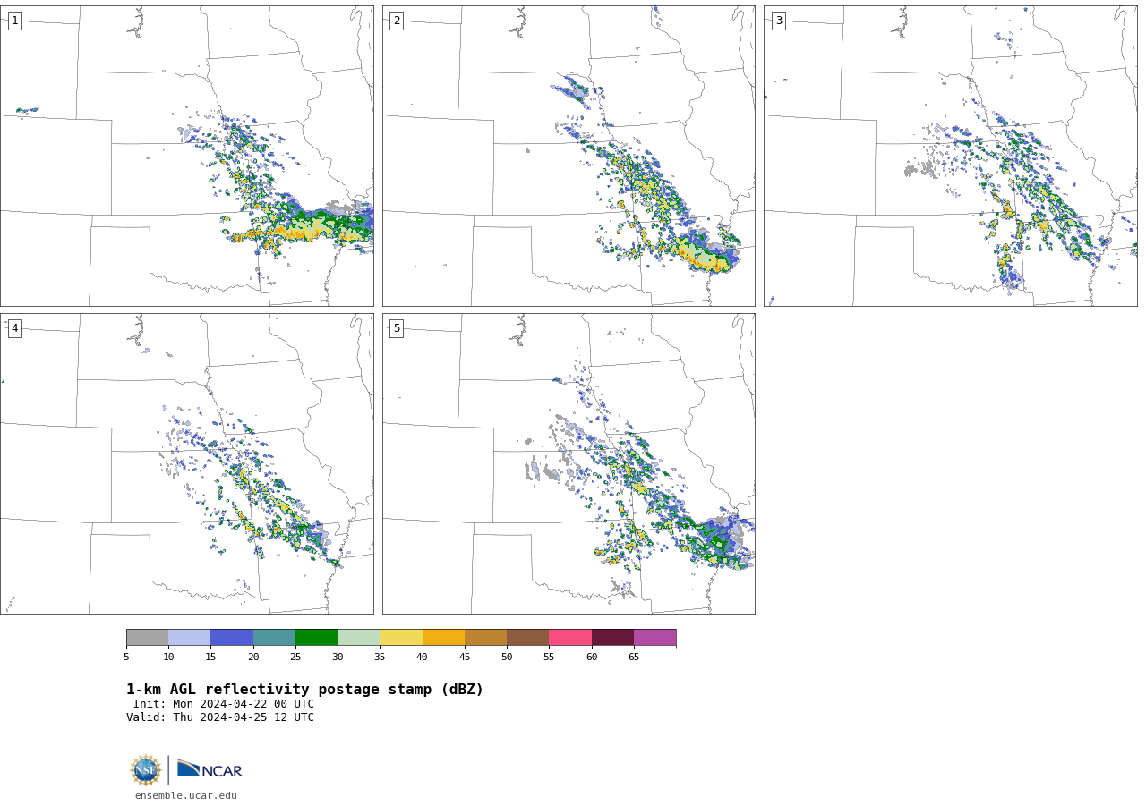
Task: Click the colorbar tick label 65
Action: point(634,658)
